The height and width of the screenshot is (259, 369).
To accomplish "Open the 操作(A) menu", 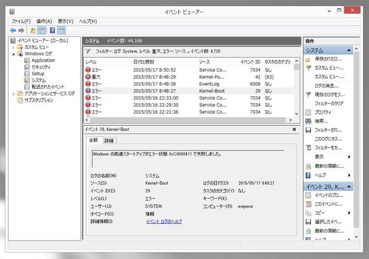I will click(44, 21).
